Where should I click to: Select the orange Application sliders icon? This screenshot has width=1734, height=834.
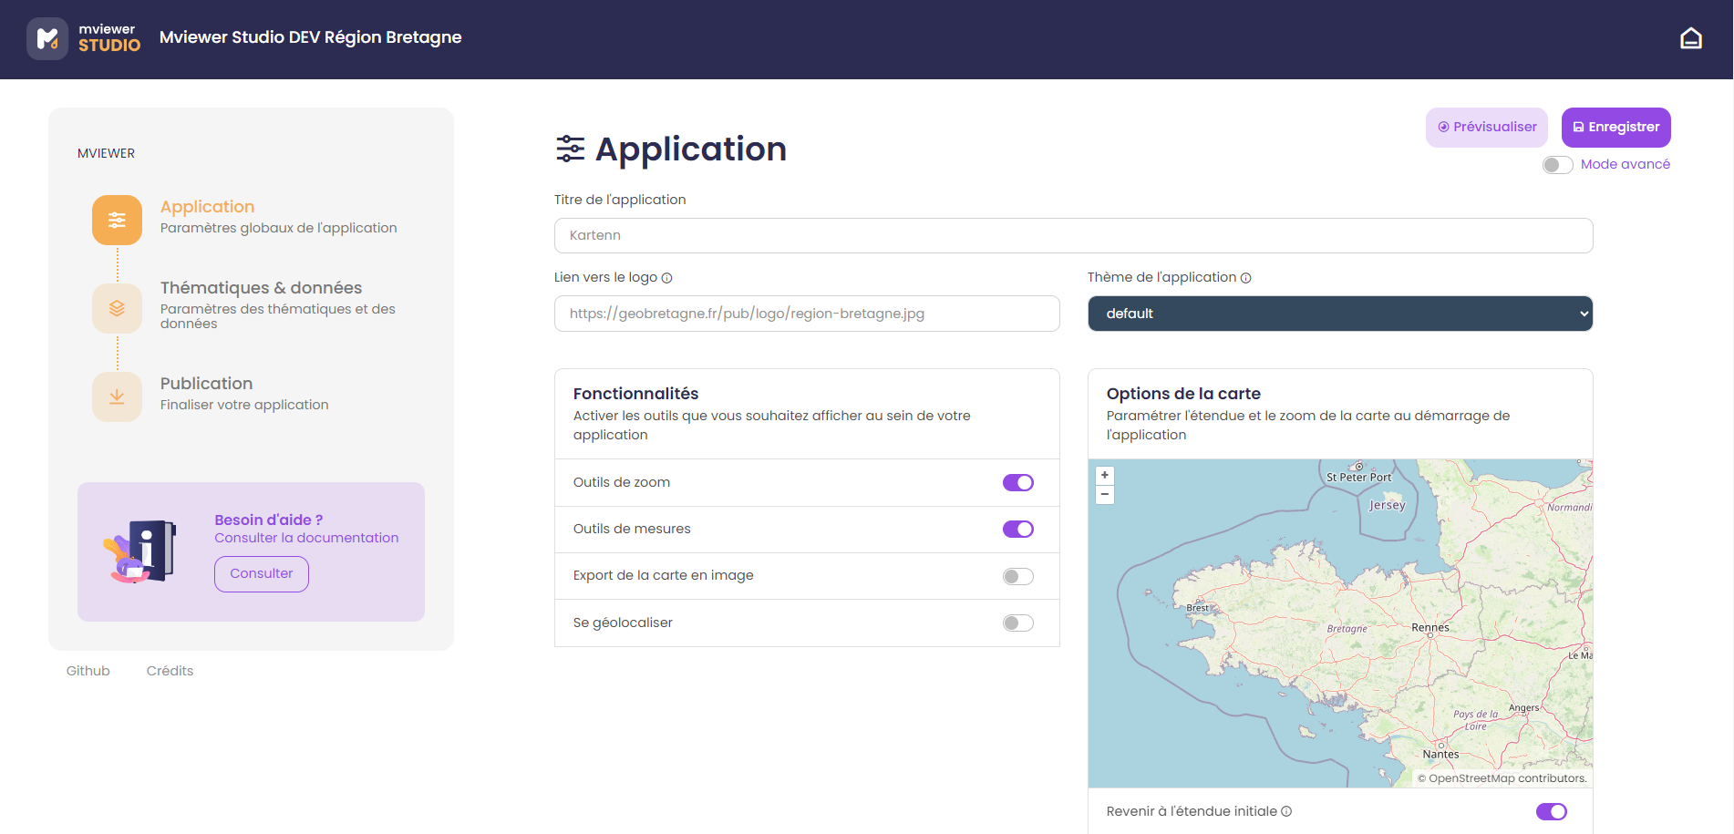pyautogui.click(x=117, y=220)
